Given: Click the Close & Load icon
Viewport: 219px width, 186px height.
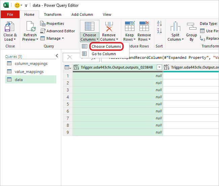Looking at the screenshot, I should 9,27.
